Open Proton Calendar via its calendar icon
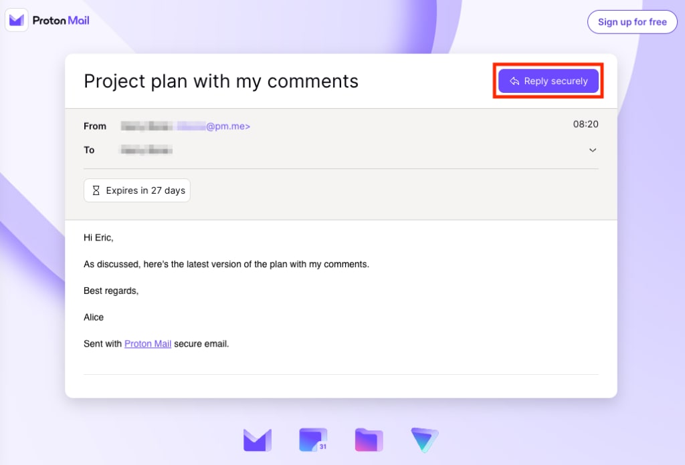Viewport: 685px width, 465px height. 313,440
